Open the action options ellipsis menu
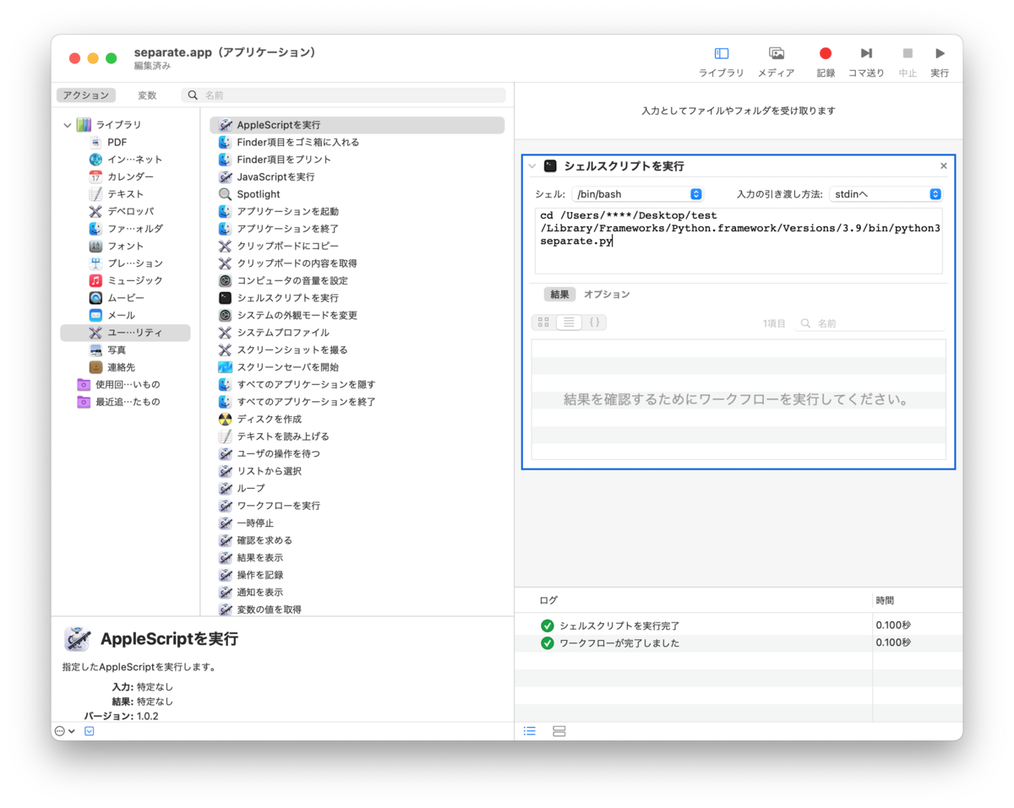 click(x=64, y=731)
